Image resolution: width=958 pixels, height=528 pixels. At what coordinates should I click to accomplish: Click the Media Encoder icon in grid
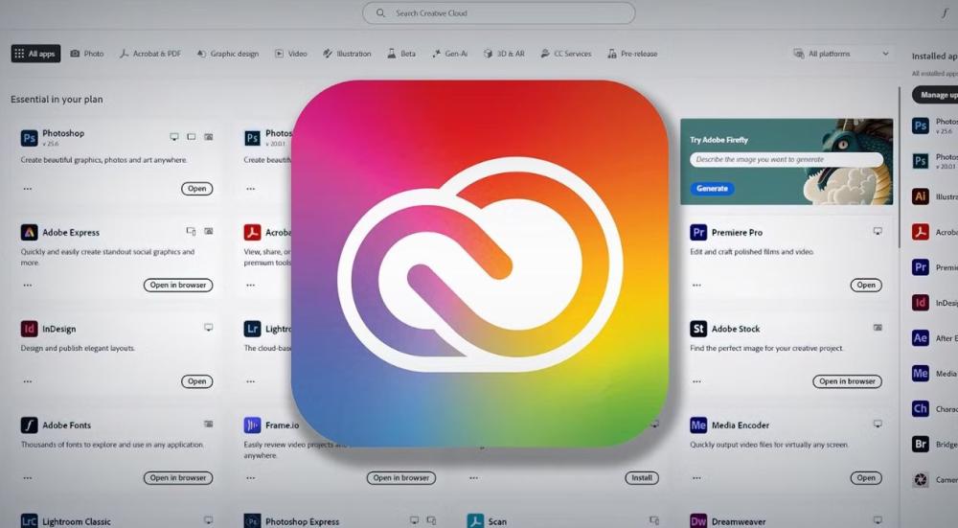698,425
